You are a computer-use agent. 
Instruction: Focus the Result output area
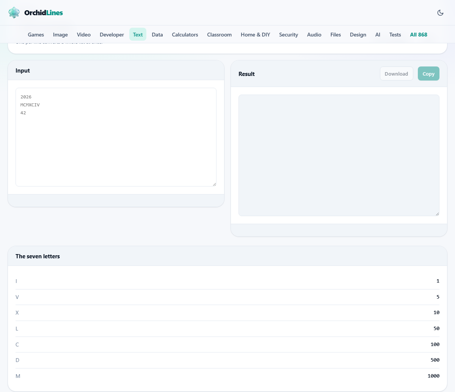point(339,155)
